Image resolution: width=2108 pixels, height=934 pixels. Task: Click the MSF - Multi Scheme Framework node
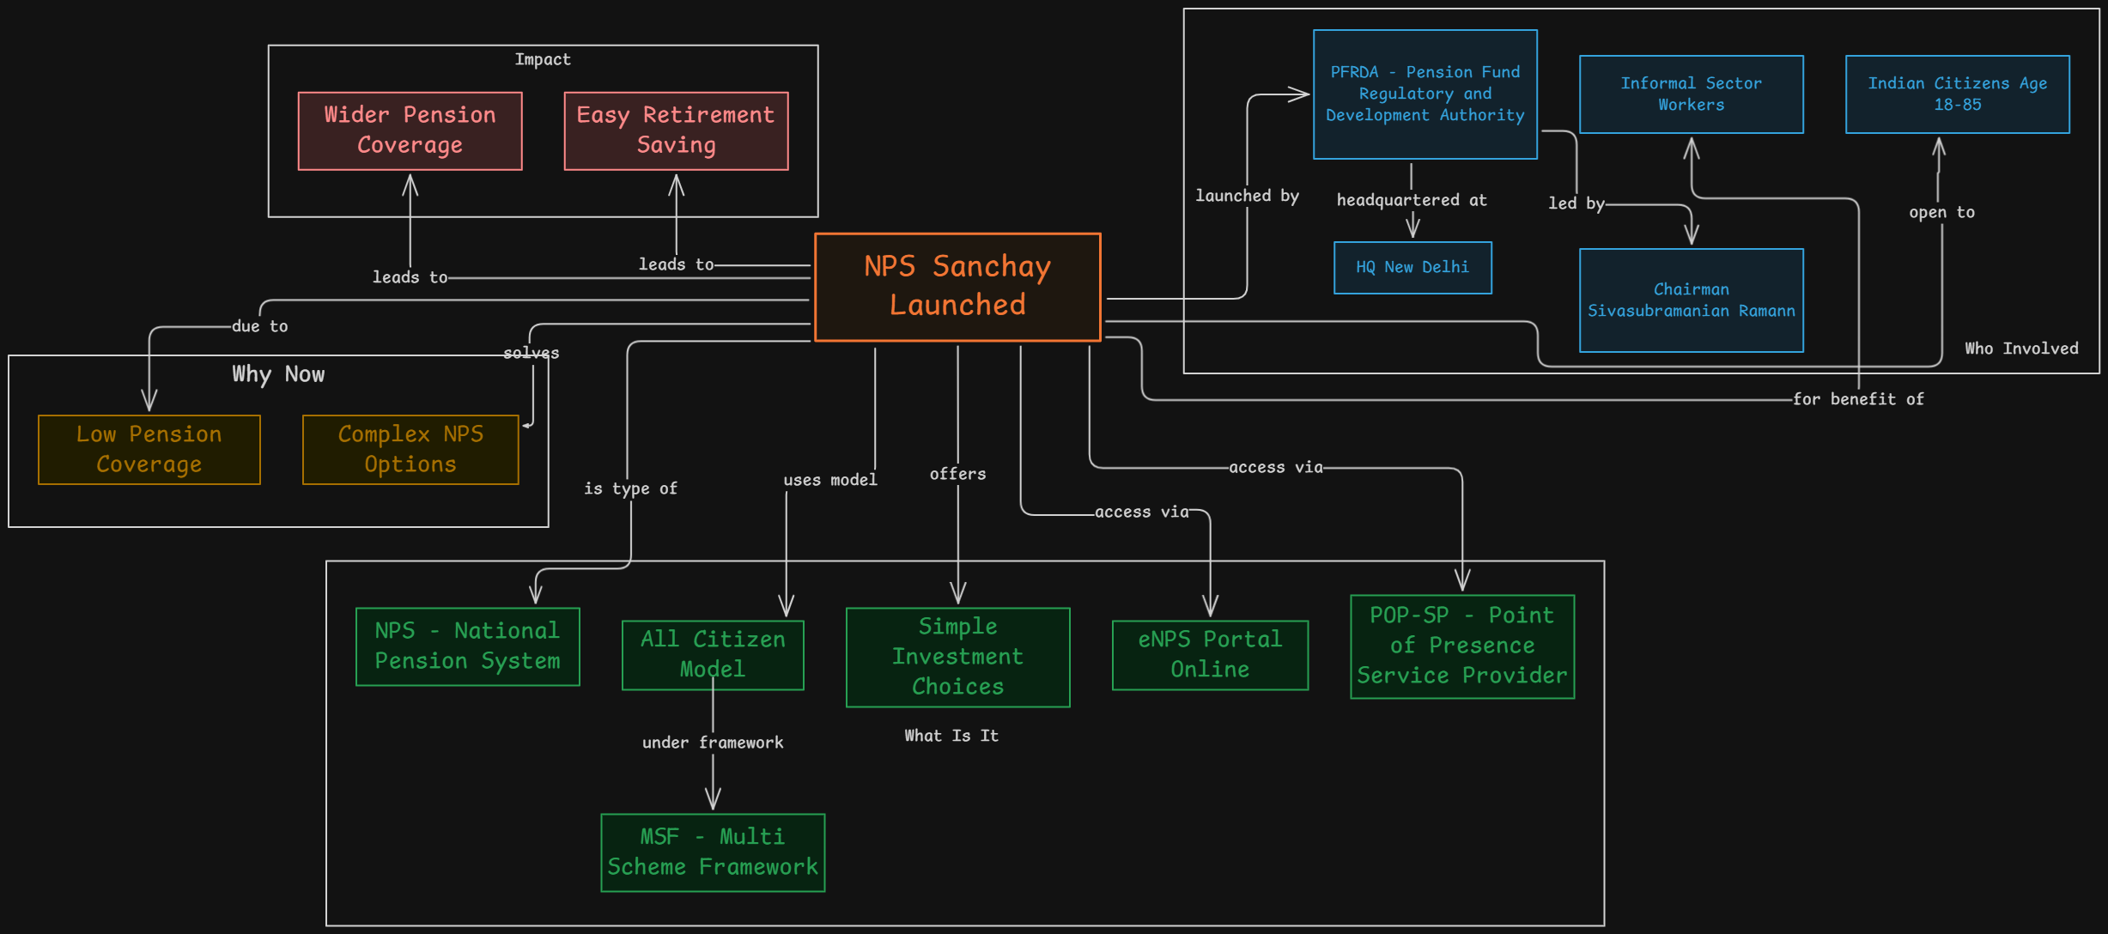(x=713, y=852)
